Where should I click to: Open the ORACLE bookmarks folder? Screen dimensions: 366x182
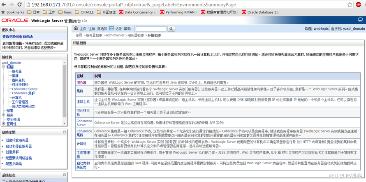[x=84, y=12]
